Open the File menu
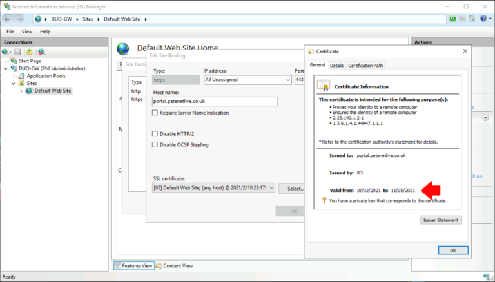 10,32
